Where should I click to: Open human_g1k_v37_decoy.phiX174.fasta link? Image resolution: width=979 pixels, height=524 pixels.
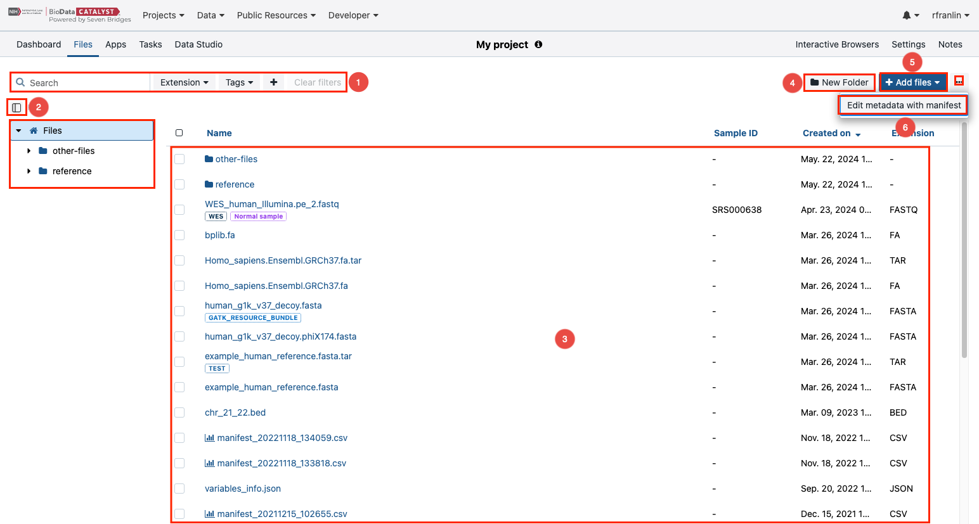pos(280,336)
